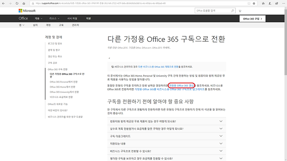Open reading view icon in the address bar

click(x=249, y=4)
